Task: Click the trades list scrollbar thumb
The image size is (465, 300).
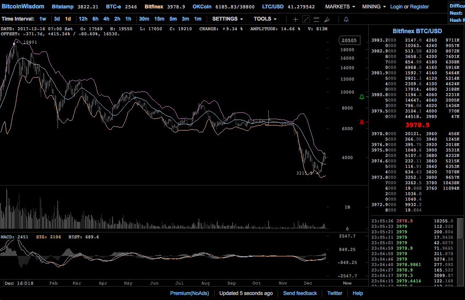Action: click(x=460, y=228)
